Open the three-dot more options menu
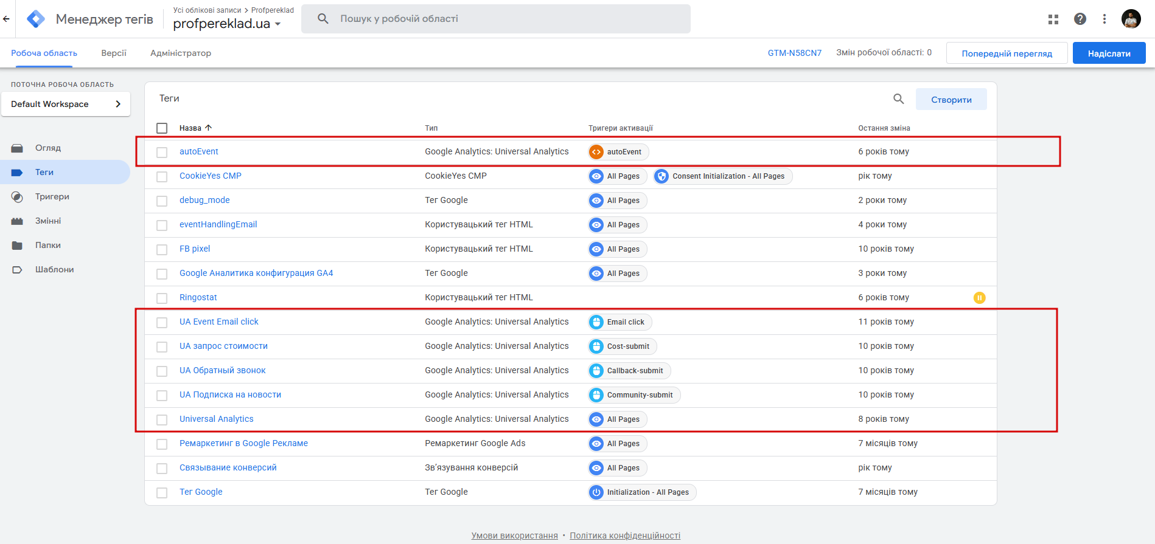 coord(1104,19)
